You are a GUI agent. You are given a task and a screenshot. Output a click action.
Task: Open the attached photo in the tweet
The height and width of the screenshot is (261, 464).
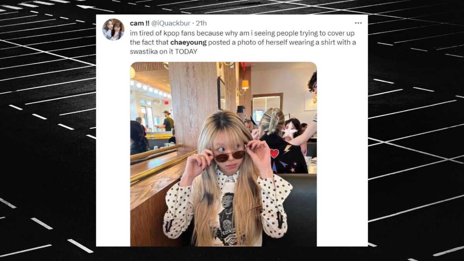[223, 154]
